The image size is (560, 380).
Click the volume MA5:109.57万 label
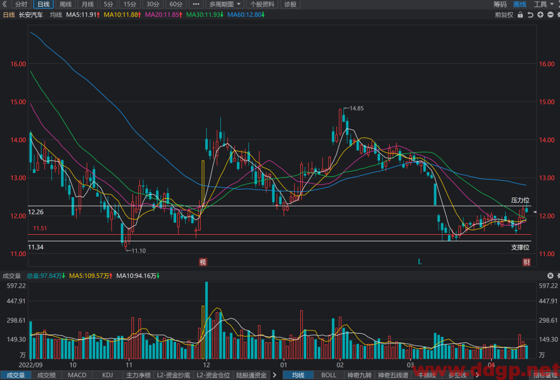tap(91, 276)
